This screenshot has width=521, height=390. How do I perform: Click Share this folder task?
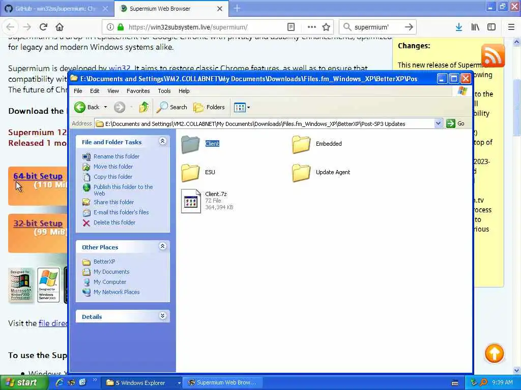point(108,202)
